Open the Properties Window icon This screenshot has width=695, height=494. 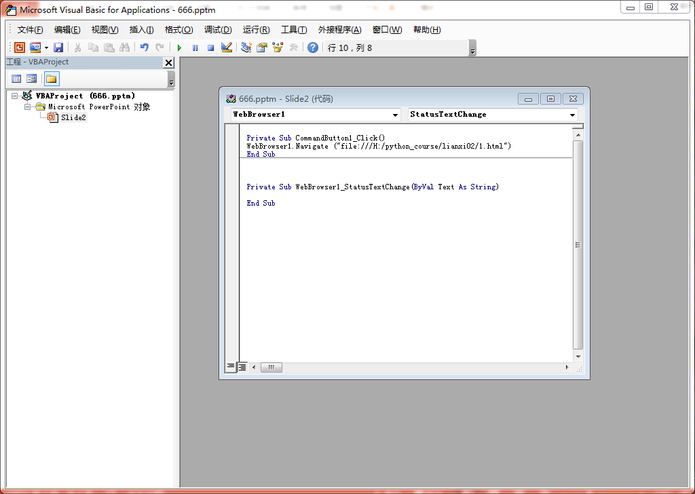point(262,47)
